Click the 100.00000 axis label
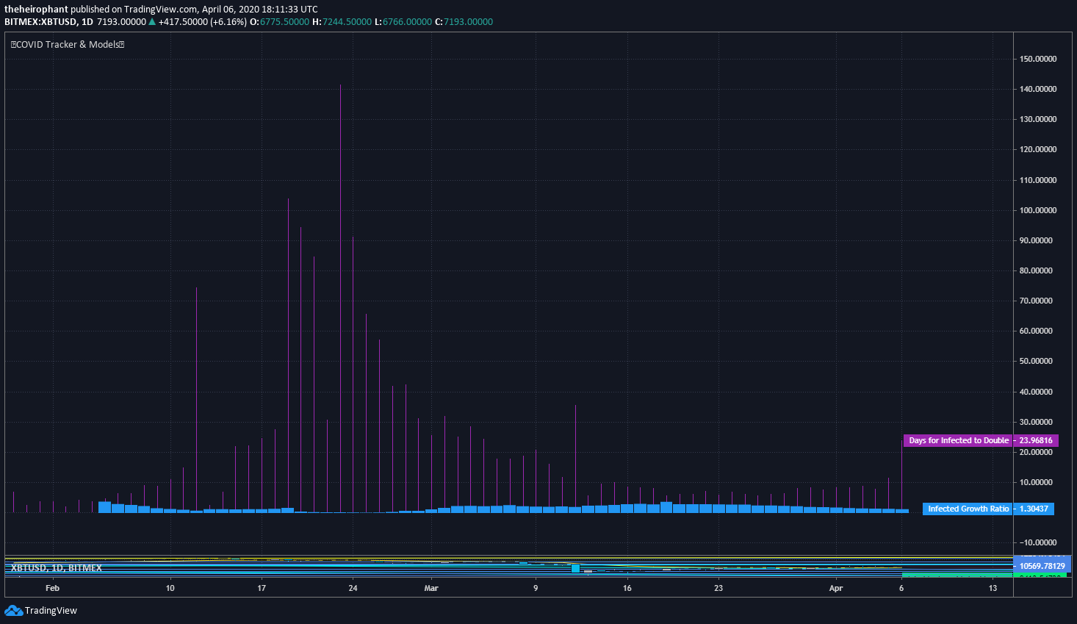 tap(1038, 210)
